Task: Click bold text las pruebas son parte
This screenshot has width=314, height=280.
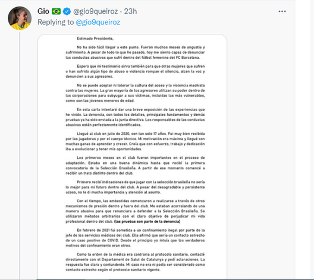Action: click(x=147, y=222)
